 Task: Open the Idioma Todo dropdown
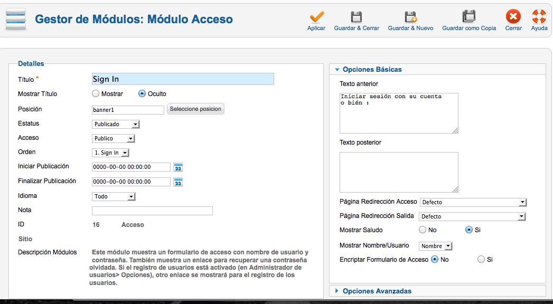pyautogui.click(x=114, y=196)
